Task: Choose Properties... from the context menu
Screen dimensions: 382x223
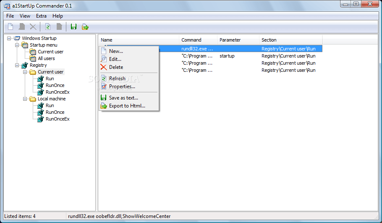Action: coord(129,87)
